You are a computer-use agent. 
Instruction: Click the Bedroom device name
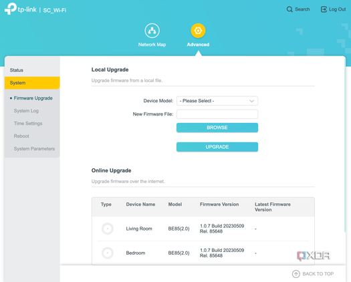click(136, 253)
